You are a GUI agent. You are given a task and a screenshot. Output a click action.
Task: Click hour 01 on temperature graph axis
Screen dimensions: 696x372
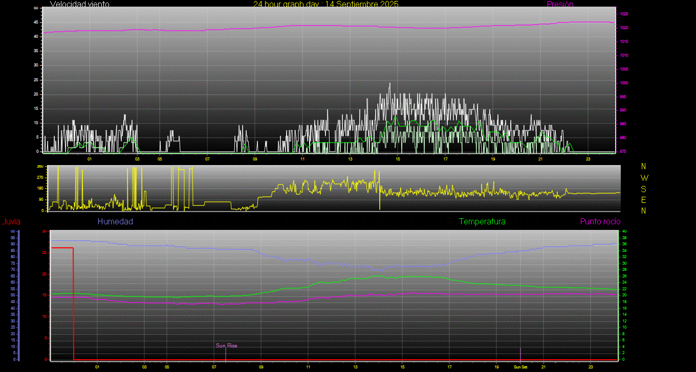[x=97, y=367]
